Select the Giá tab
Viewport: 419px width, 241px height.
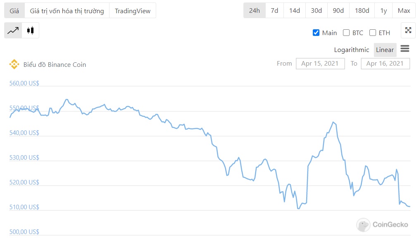coord(14,11)
